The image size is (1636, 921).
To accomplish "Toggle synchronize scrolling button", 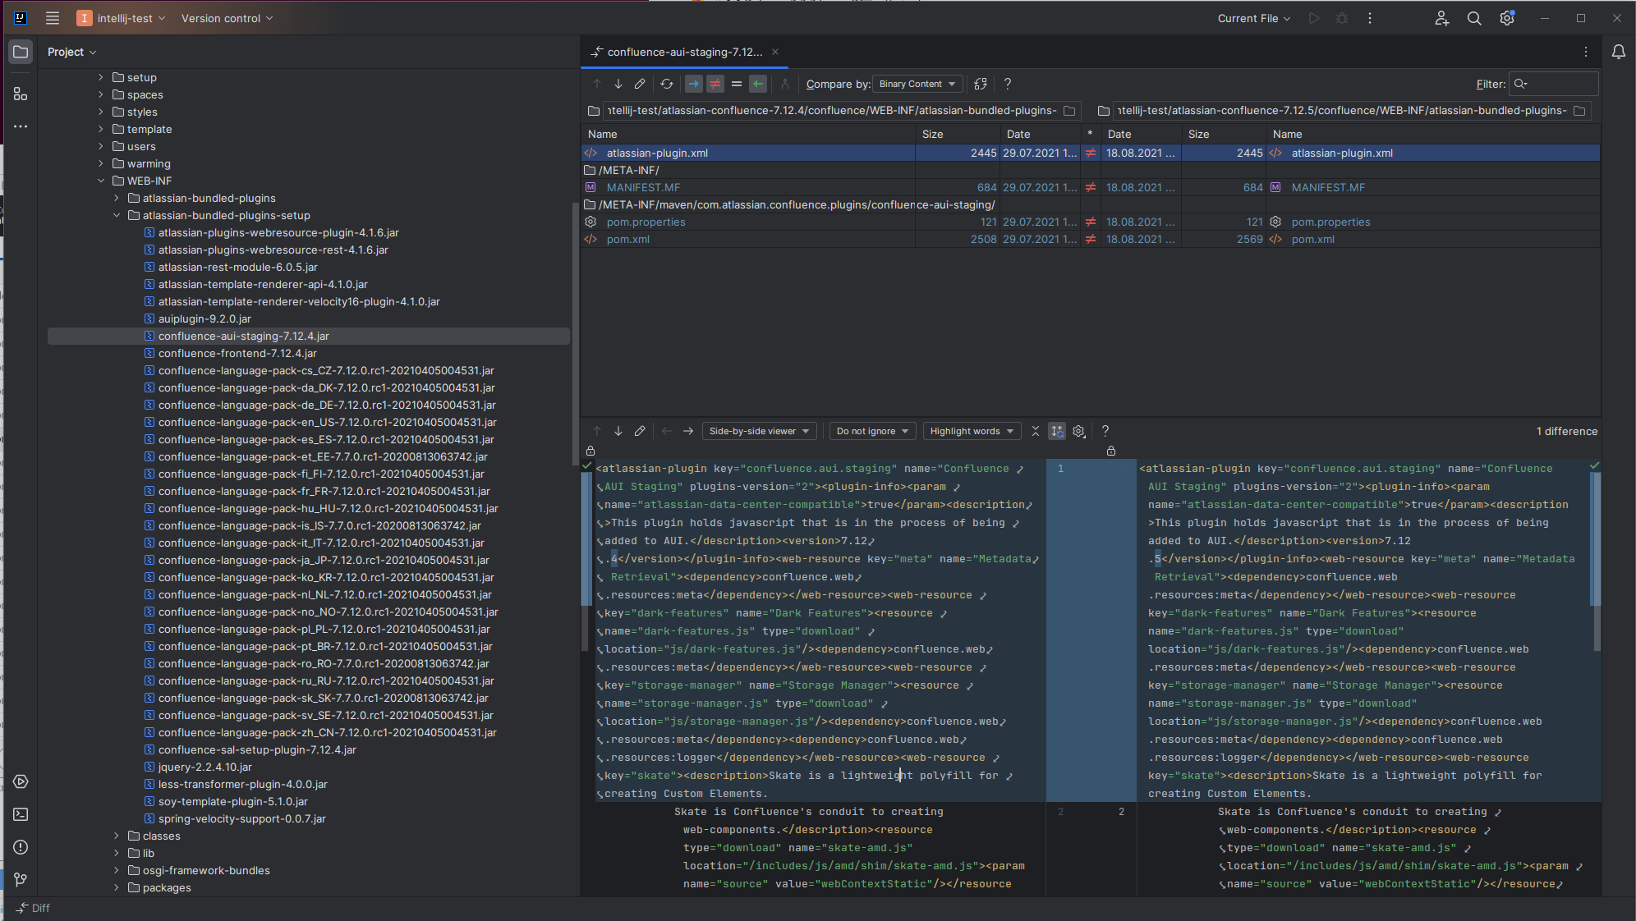I will coord(1057,431).
